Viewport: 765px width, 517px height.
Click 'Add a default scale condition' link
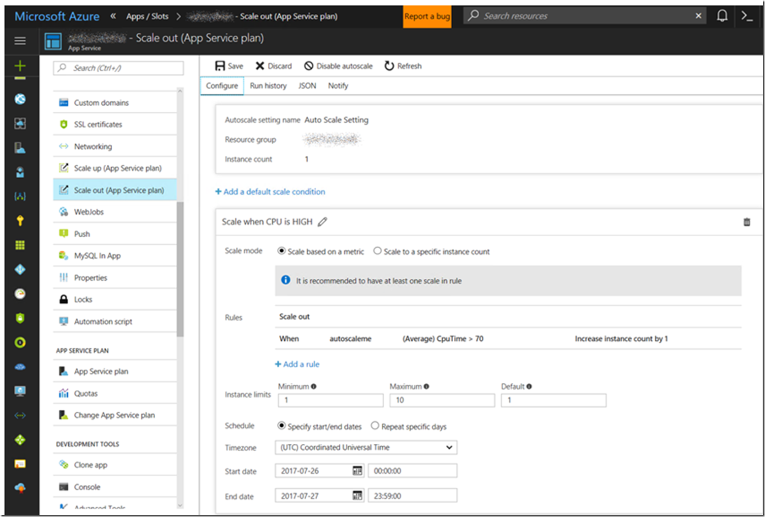click(270, 192)
